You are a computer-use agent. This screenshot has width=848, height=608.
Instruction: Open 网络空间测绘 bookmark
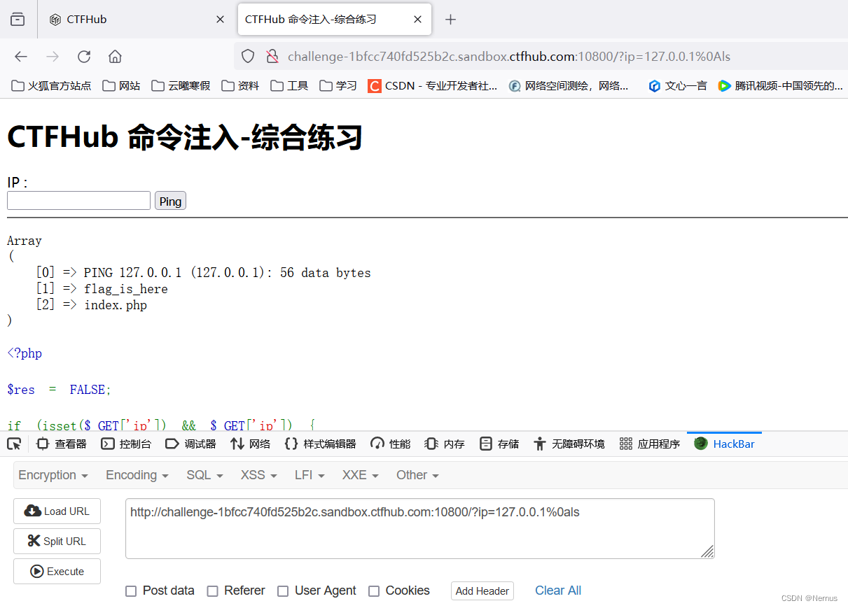(569, 85)
